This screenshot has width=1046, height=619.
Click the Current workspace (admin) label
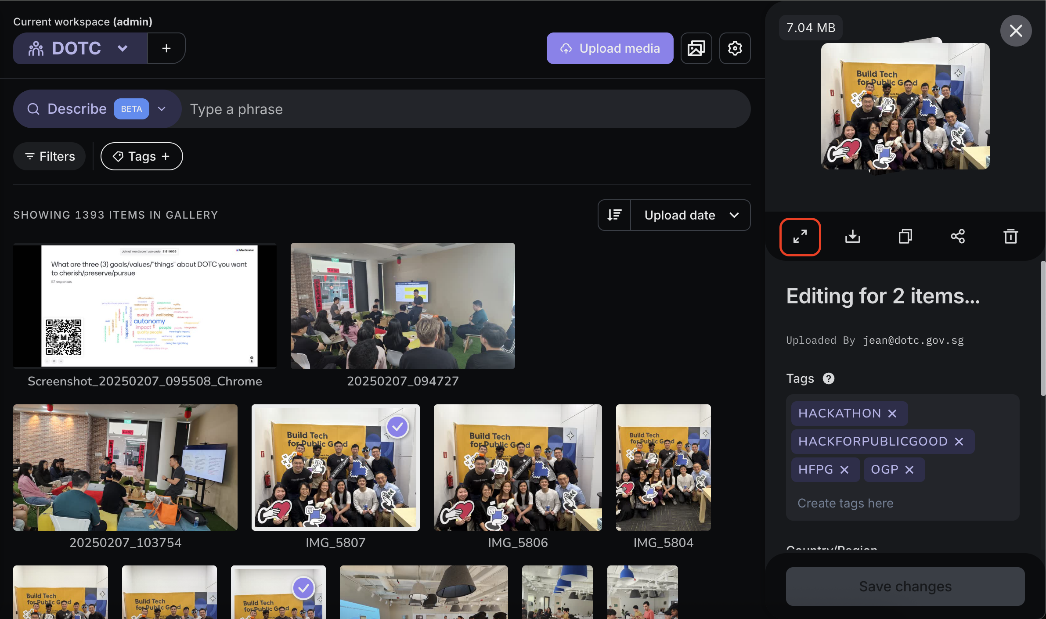[x=83, y=22]
